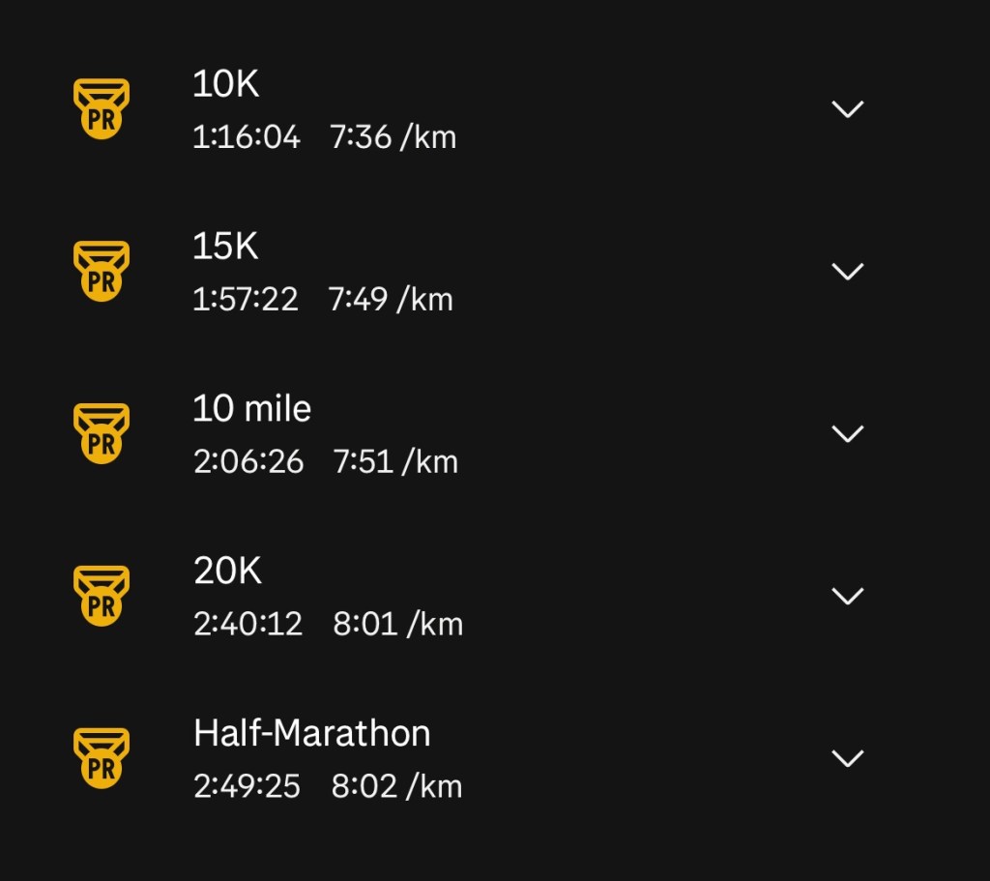
Task: Expand the 15K row chevron
Action: click(x=848, y=272)
